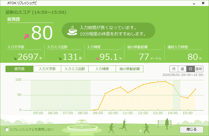The height and width of the screenshot is (136, 209).
Task: Click the pink down arrow beside 95.1
Action: [x=97, y=59]
